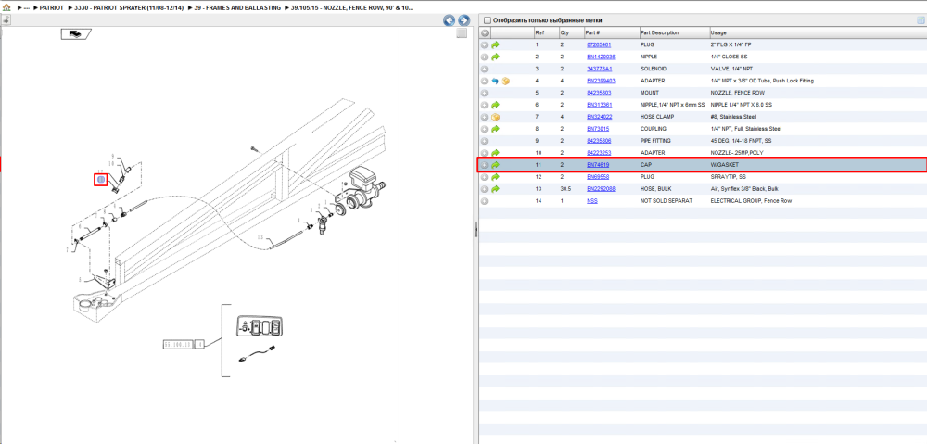Click the switch panel illustration in the diagram
The height and width of the screenshot is (444, 927).
coord(259,325)
